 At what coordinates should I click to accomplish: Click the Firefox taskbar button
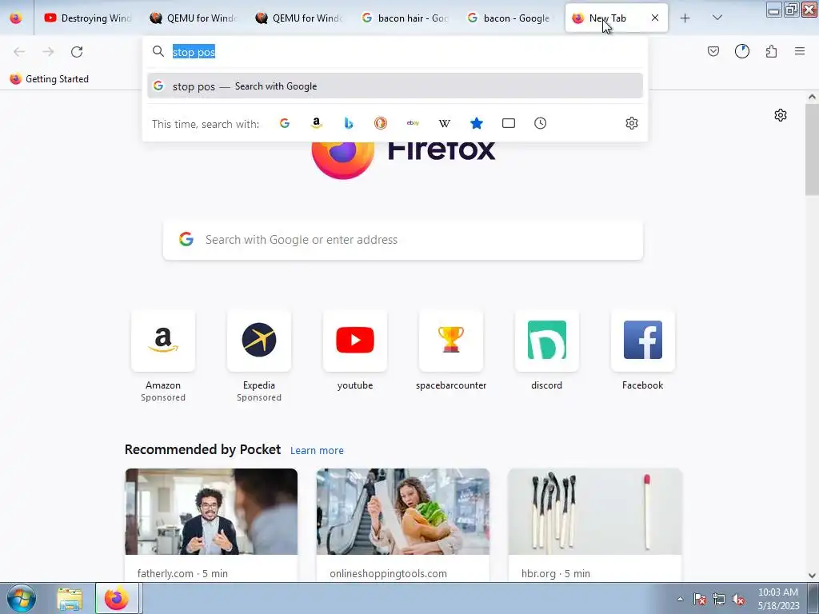pos(117,599)
